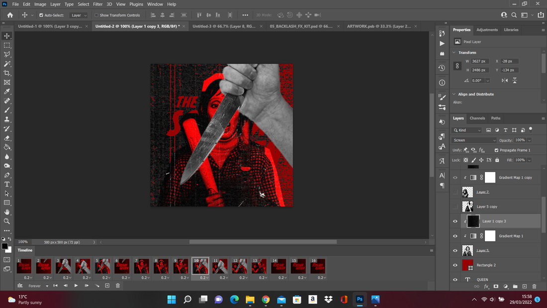Play the timeline animation
This screenshot has width=547, height=308.
click(76, 286)
